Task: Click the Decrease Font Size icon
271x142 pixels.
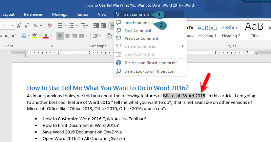Action: (26, 26)
